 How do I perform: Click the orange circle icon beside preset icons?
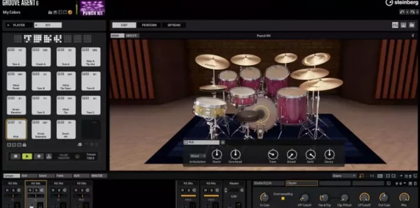70,12
